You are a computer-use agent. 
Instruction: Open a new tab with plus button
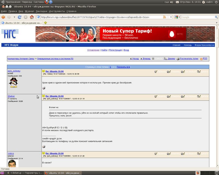pos(45,23)
